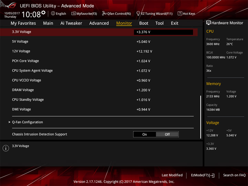The height and width of the screenshot is (186, 248).
Task: Change language via English button
Action: click(x=61, y=13)
